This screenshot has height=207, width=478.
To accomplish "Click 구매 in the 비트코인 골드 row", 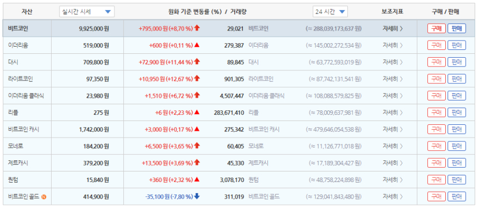I will (436, 196).
